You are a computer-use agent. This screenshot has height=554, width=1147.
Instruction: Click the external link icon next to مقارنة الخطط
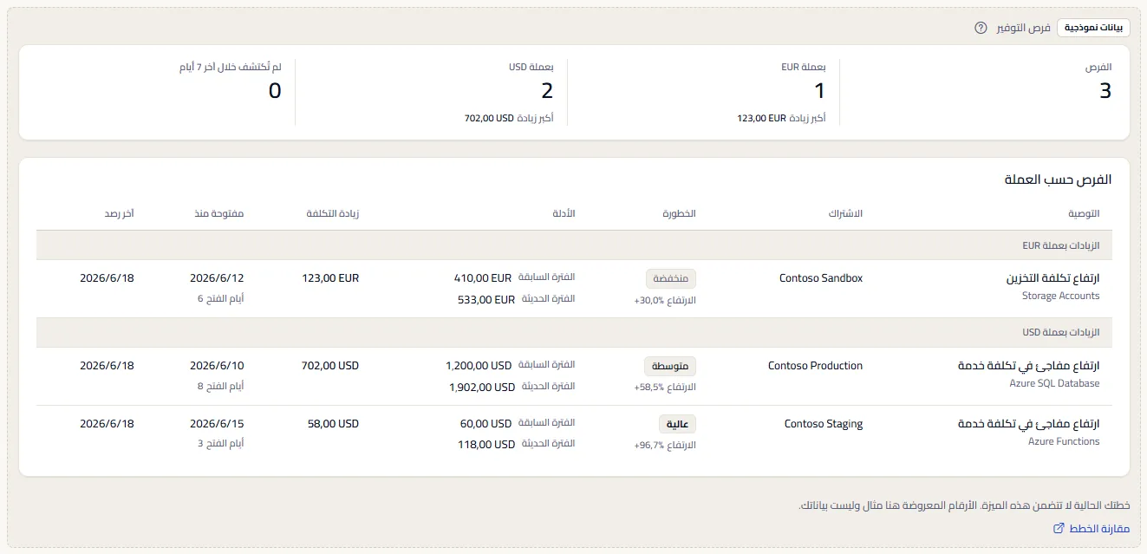click(1058, 528)
